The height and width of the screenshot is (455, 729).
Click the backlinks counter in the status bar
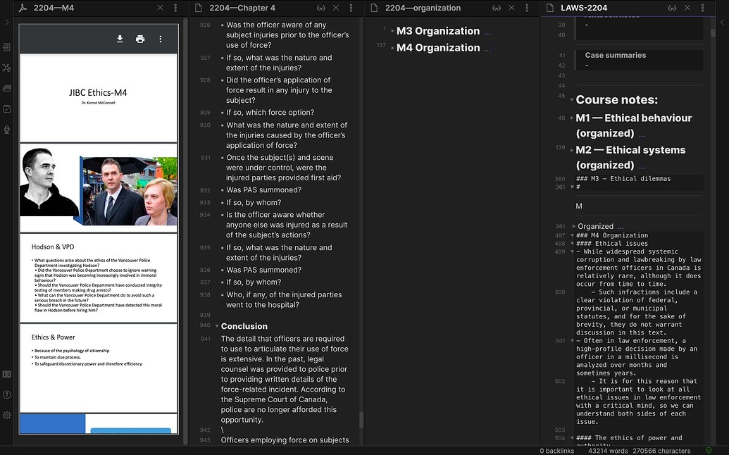click(556, 450)
